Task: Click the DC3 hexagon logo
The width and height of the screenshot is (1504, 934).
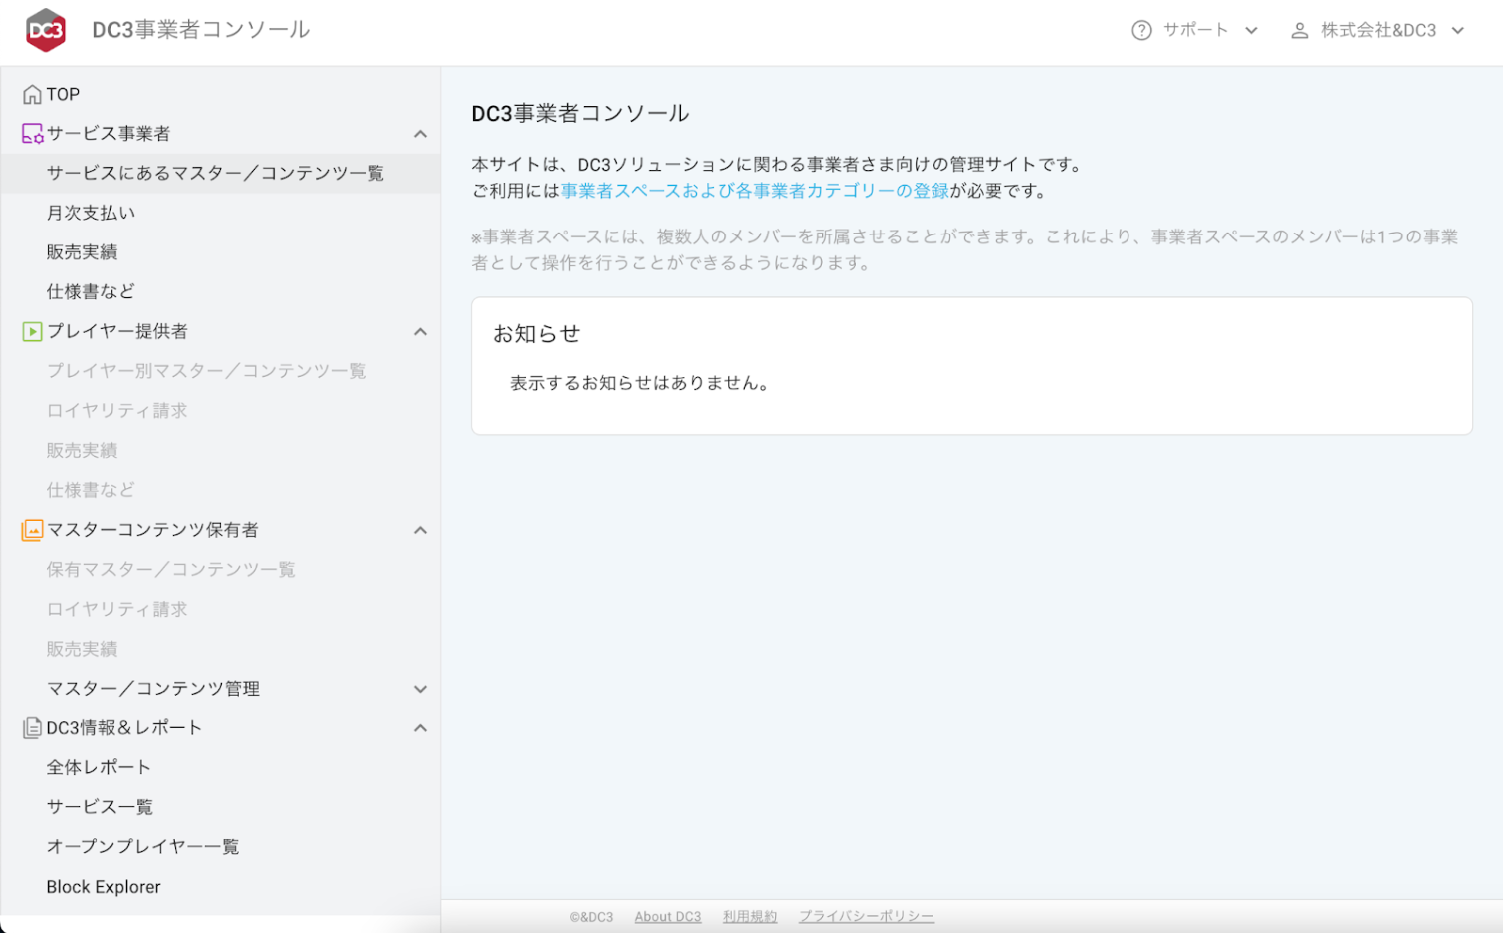Action: tap(46, 30)
